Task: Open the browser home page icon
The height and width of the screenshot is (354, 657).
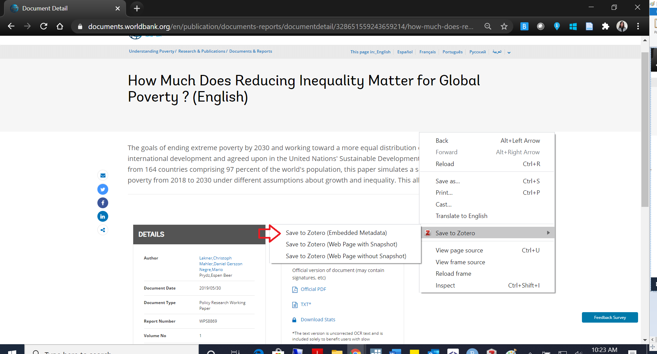Action: [60, 26]
